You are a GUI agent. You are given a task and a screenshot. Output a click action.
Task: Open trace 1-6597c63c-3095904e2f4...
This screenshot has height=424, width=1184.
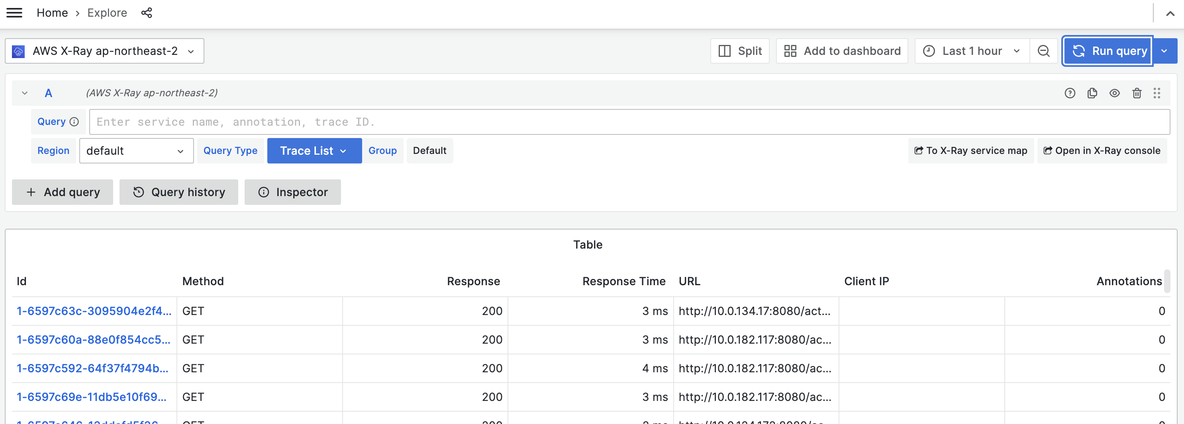point(94,311)
